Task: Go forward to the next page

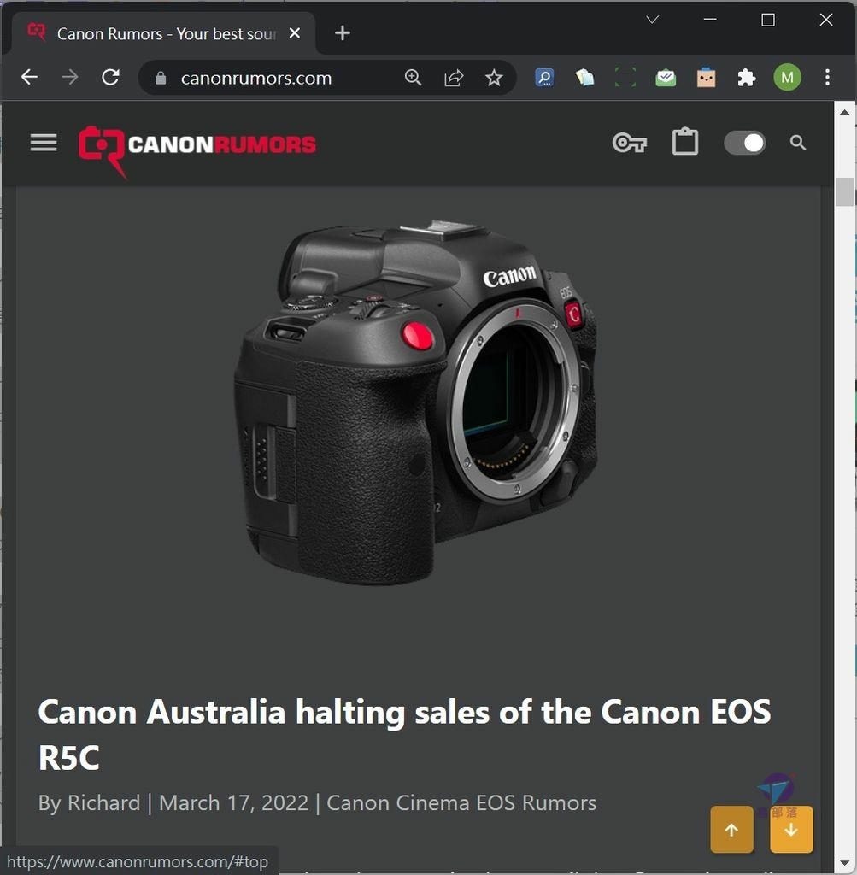Action: [70, 77]
